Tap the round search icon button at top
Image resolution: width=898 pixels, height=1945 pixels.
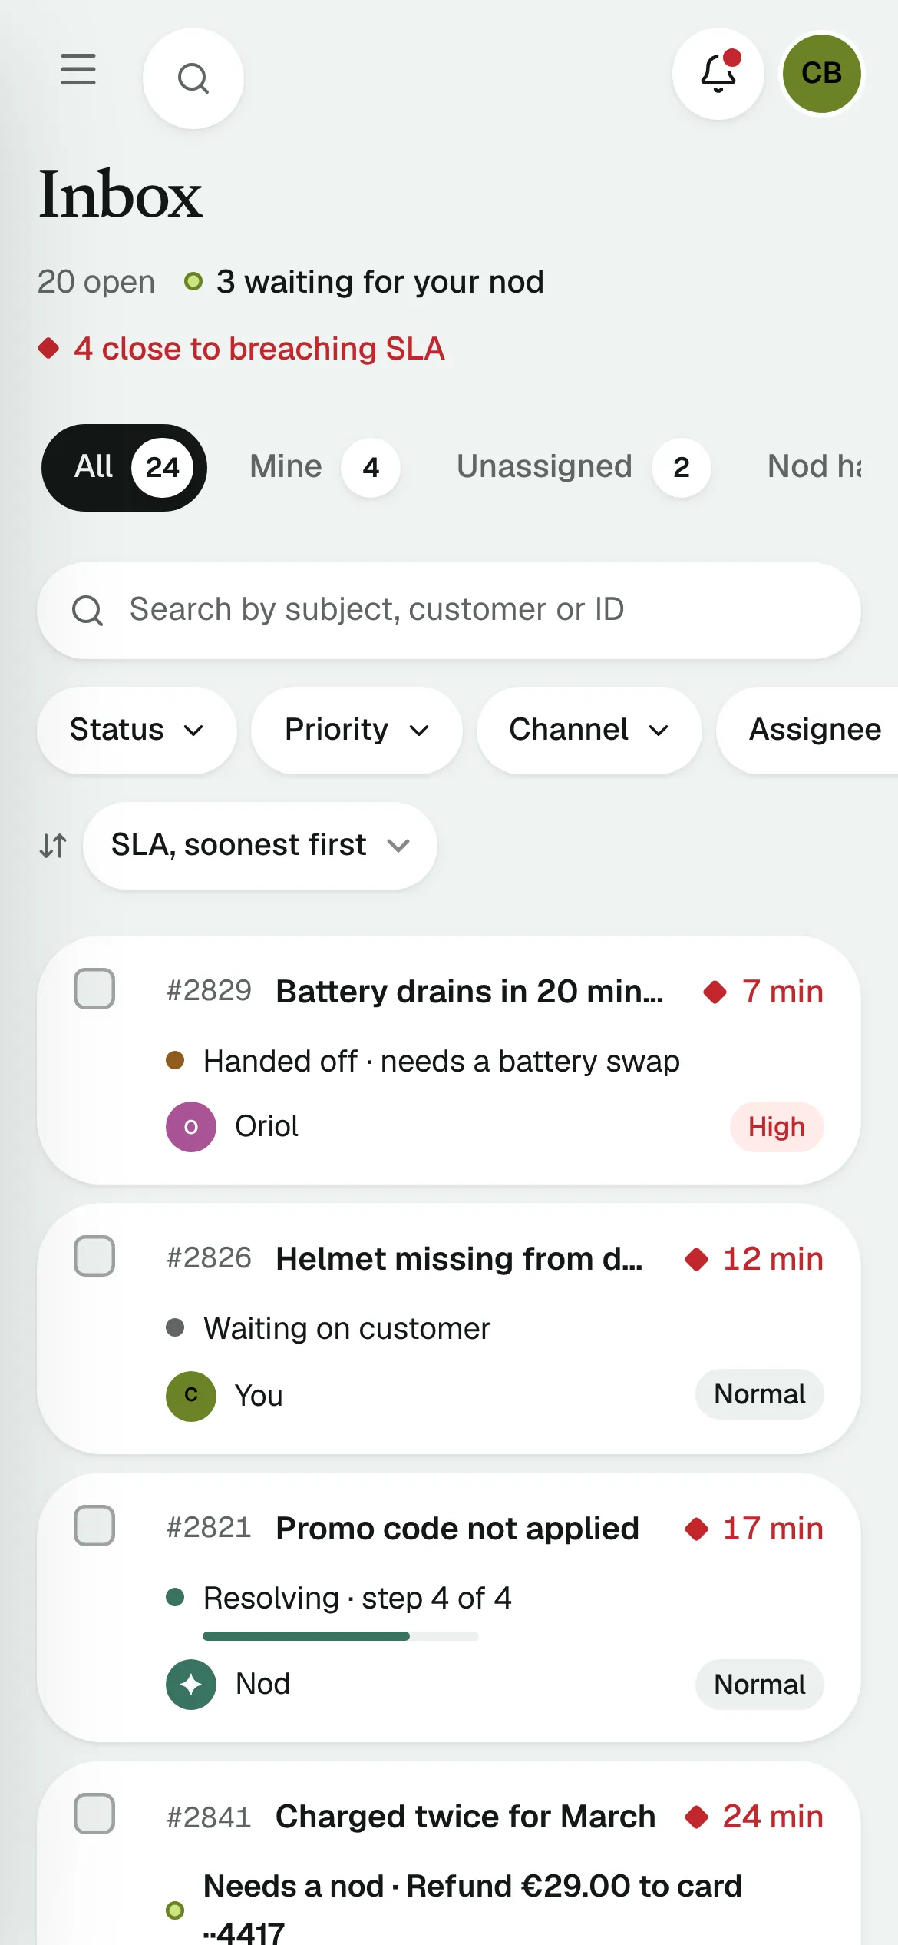tap(193, 78)
